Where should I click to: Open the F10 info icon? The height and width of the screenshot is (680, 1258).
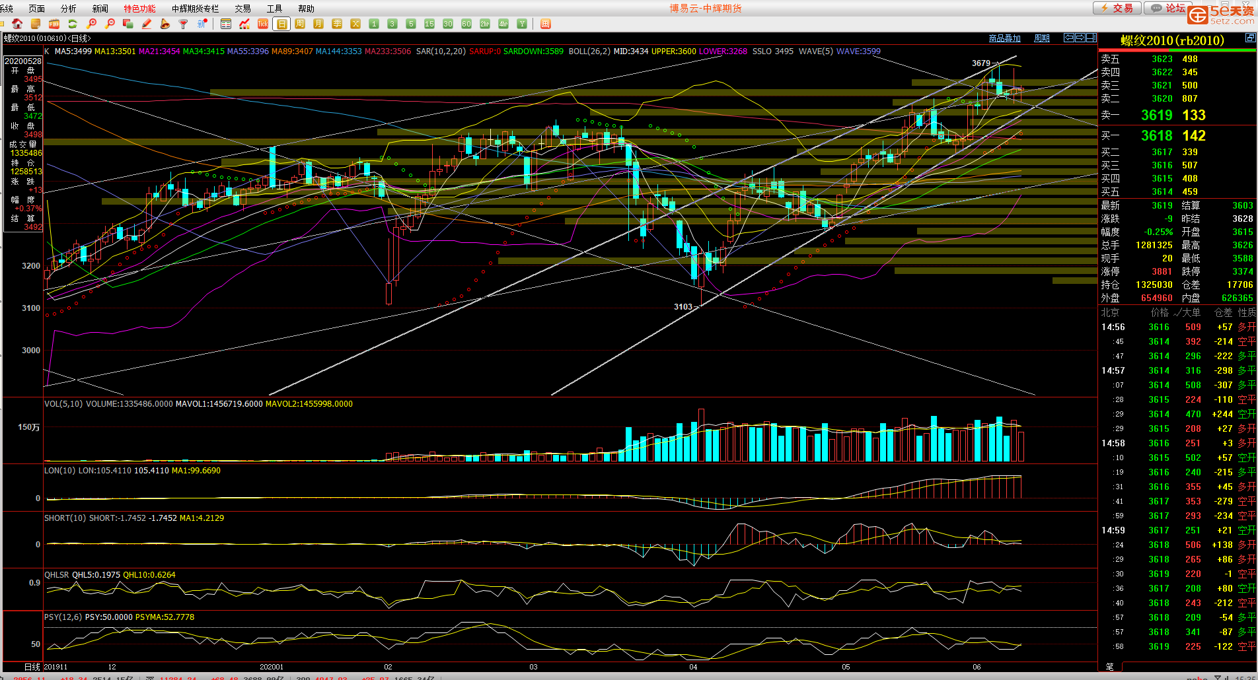(54, 24)
